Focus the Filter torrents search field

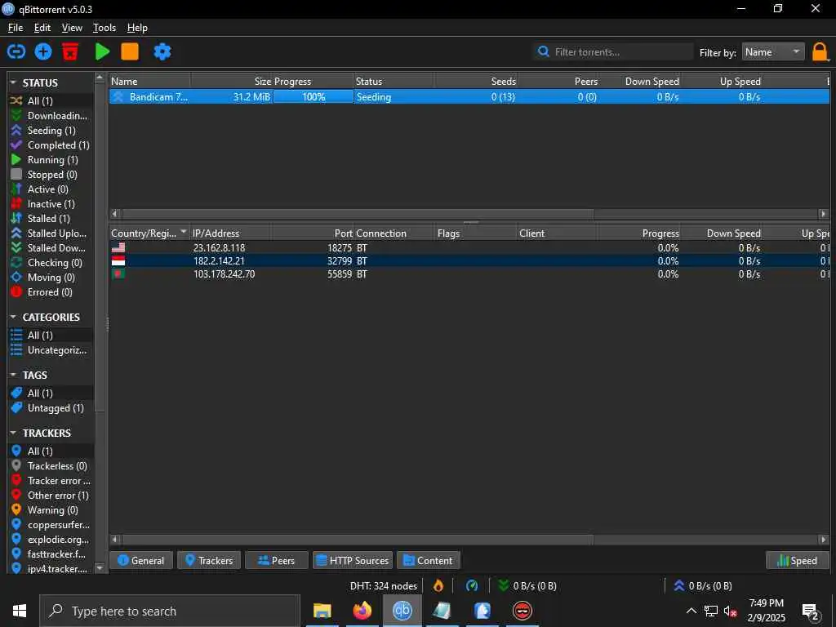[613, 51]
